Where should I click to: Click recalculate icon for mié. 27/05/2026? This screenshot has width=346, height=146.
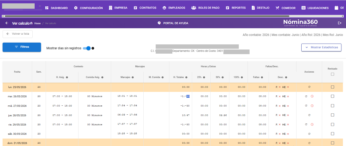click(306, 106)
